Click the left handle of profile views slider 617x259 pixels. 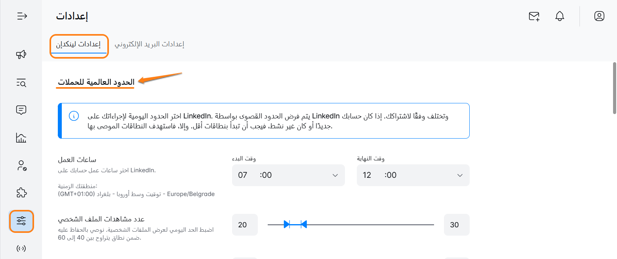pyautogui.click(x=287, y=225)
